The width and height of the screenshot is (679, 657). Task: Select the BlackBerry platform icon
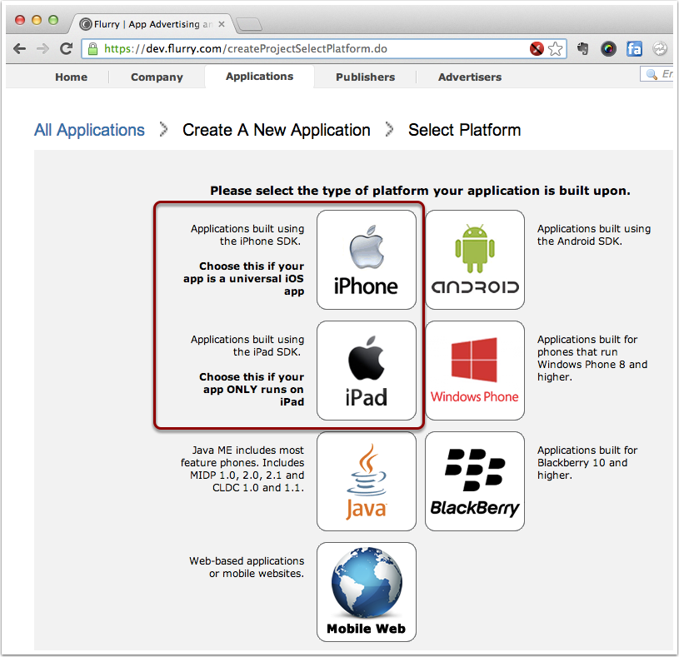point(475,481)
